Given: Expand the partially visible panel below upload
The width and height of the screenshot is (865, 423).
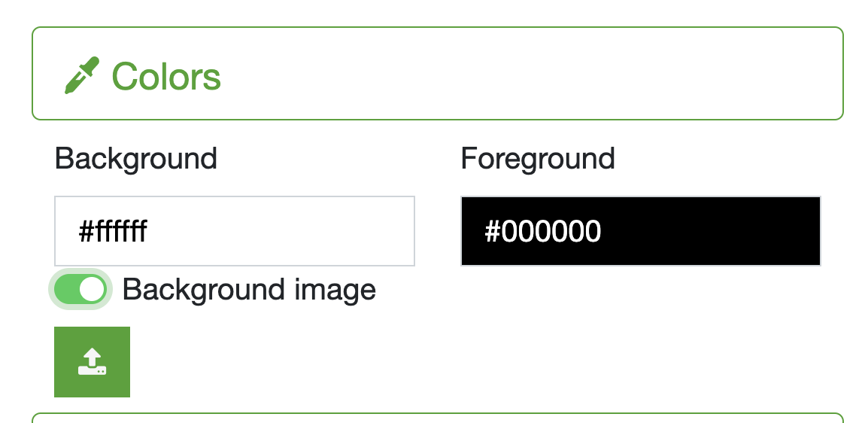Looking at the screenshot, I should [x=437, y=417].
